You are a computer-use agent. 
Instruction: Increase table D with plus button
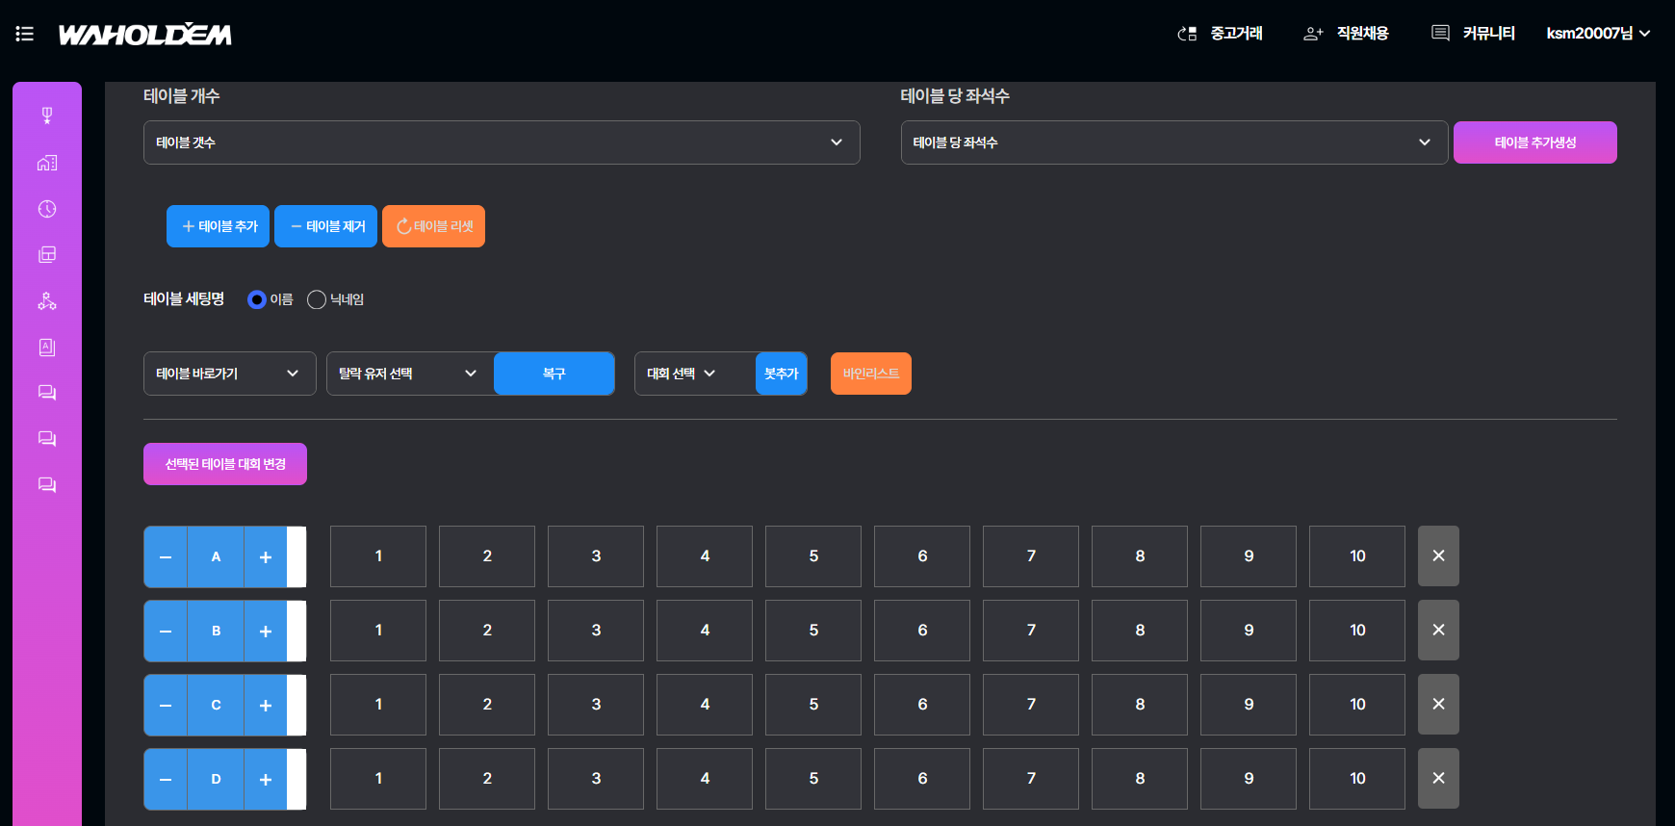(266, 780)
